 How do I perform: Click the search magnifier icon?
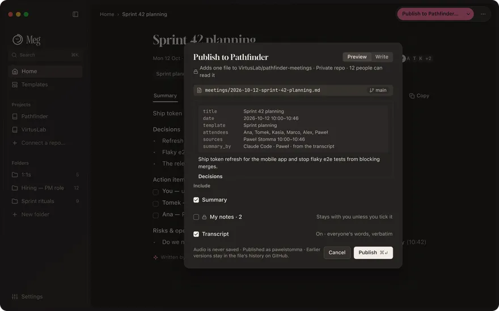(14, 55)
